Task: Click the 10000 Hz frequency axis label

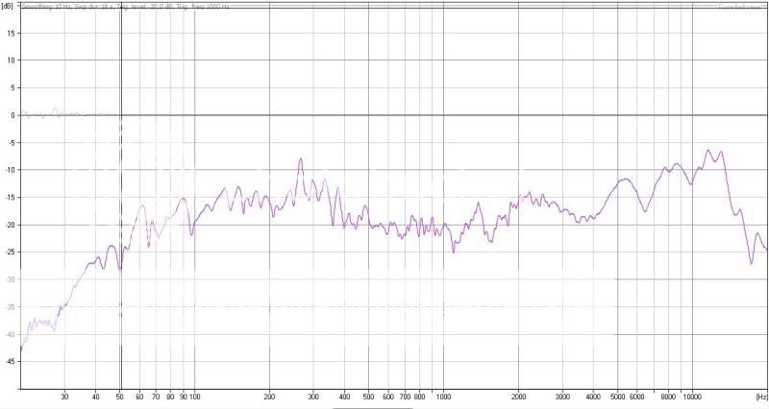Action: [692, 396]
